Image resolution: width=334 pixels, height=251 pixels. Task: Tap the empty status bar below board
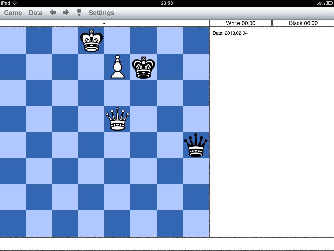167,244
